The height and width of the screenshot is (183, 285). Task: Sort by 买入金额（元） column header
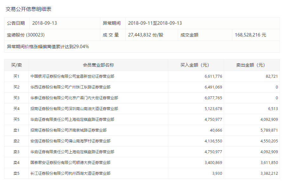196,65
